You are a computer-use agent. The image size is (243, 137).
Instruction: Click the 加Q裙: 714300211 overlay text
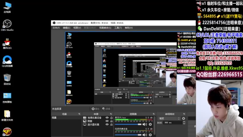(220, 41)
